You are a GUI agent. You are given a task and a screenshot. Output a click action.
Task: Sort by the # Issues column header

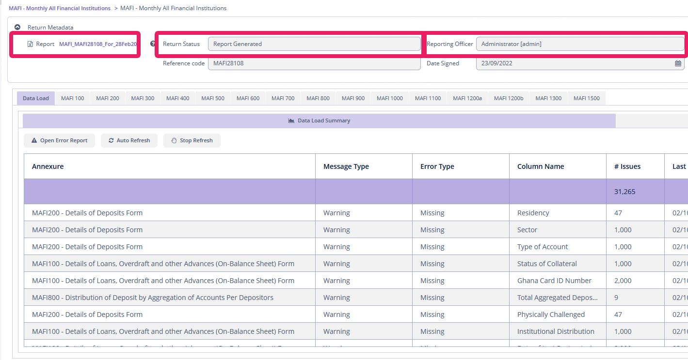[627, 166]
